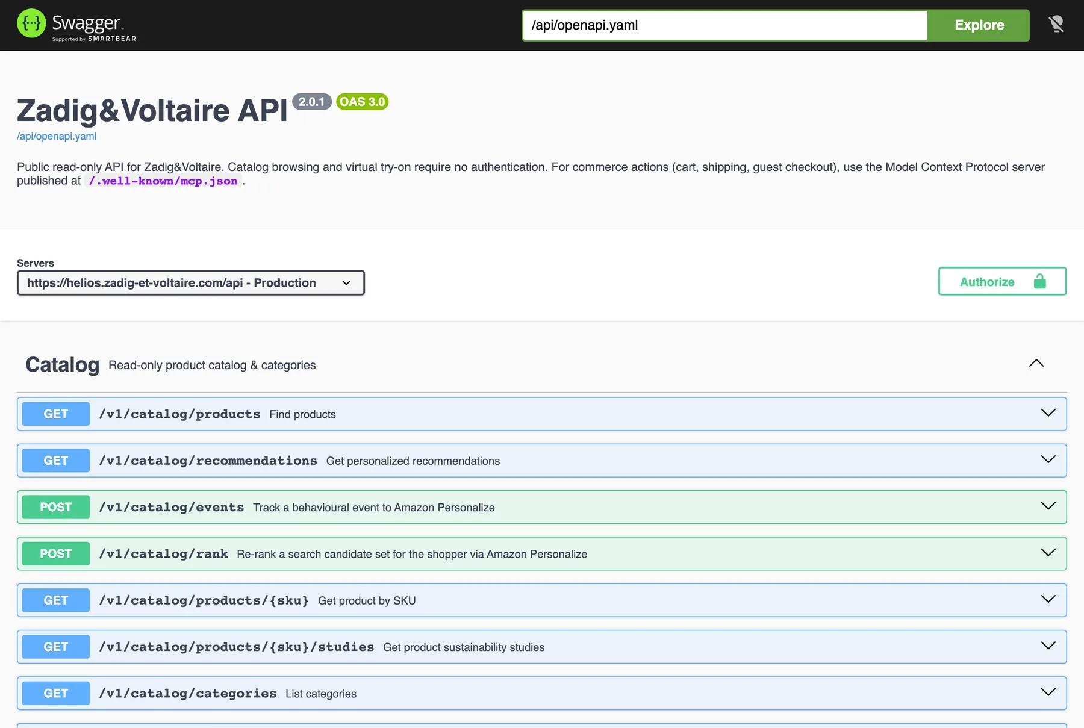Viewport: 1084px width, 728px height.
Task: Focus the /api/openapi.yaml URL input field
Action: pos(725,25)
